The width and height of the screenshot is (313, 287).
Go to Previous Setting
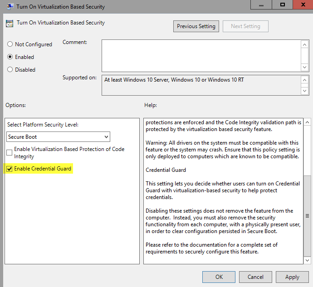196,26
